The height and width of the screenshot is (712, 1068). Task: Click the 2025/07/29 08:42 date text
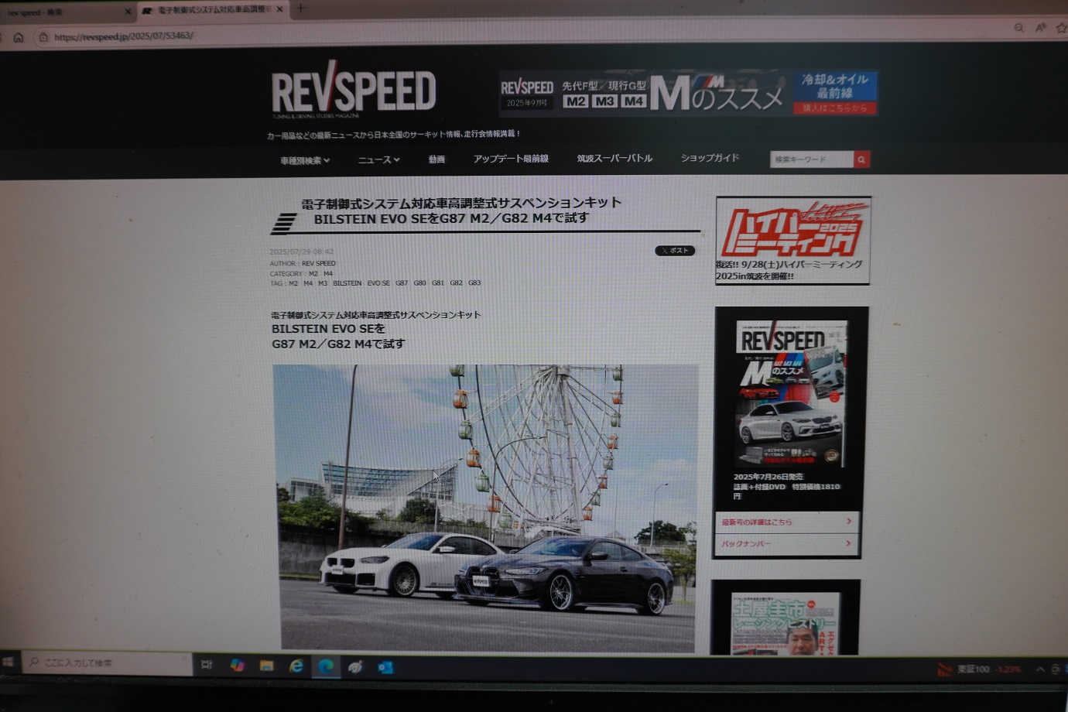[302, 252]
